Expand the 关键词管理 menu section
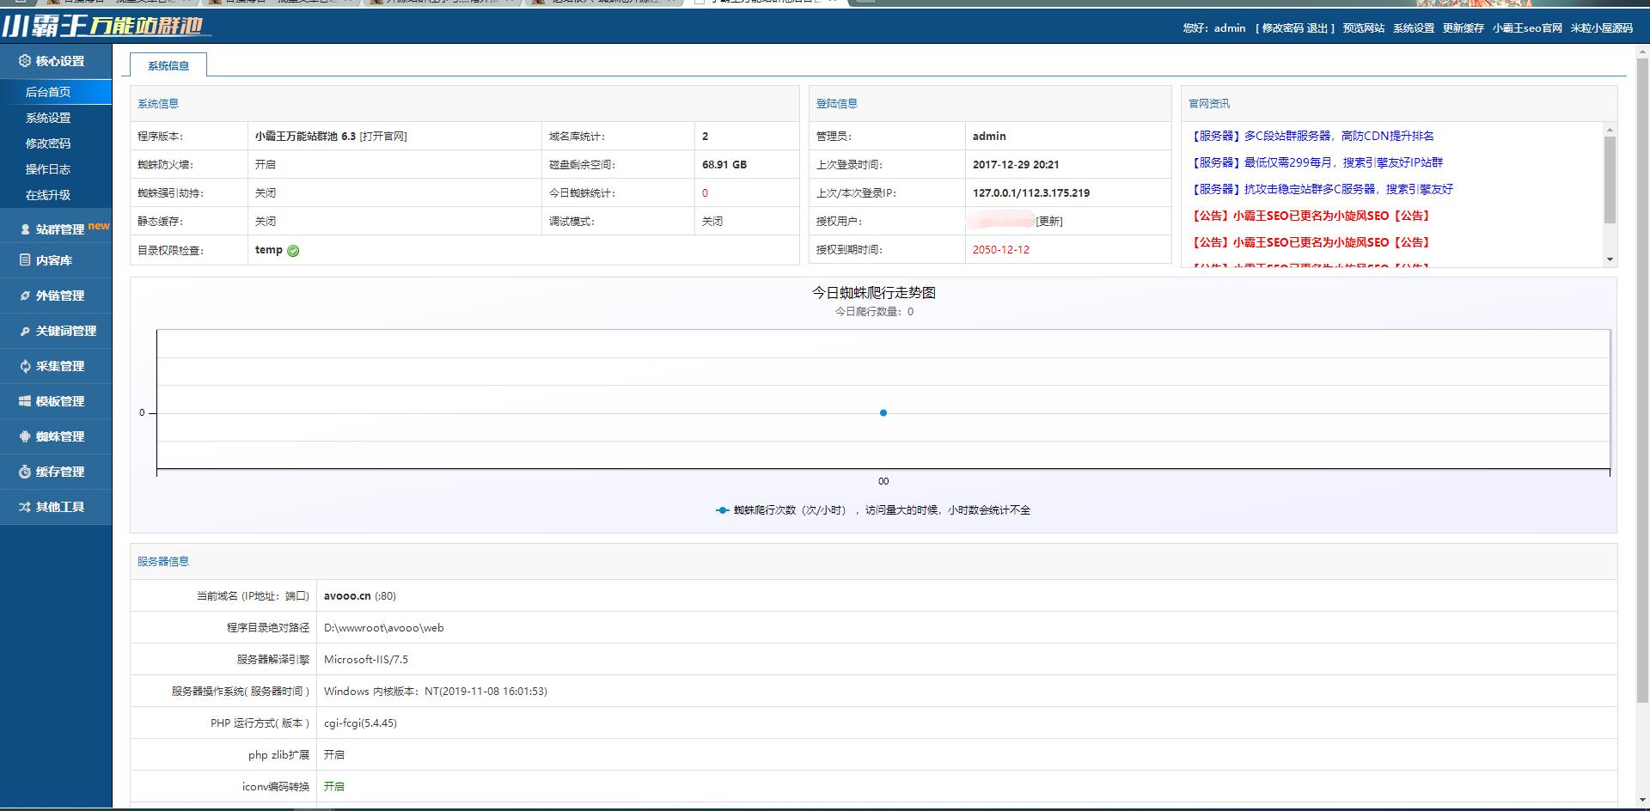 pyautogui.click(x=56, y=331)
